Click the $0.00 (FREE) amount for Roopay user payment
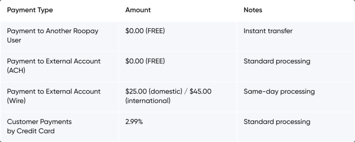Image resolution: width=355 pixels, height=142 pixels. (x=145, y=31)
